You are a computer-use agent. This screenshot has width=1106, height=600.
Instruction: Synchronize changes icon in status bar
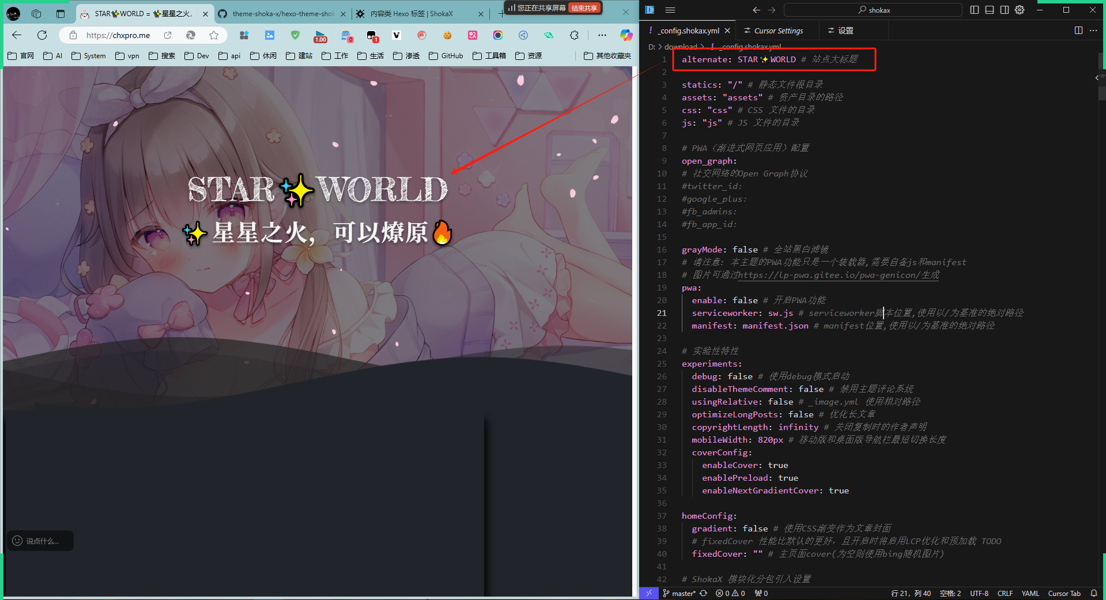(x=704, y=593)
